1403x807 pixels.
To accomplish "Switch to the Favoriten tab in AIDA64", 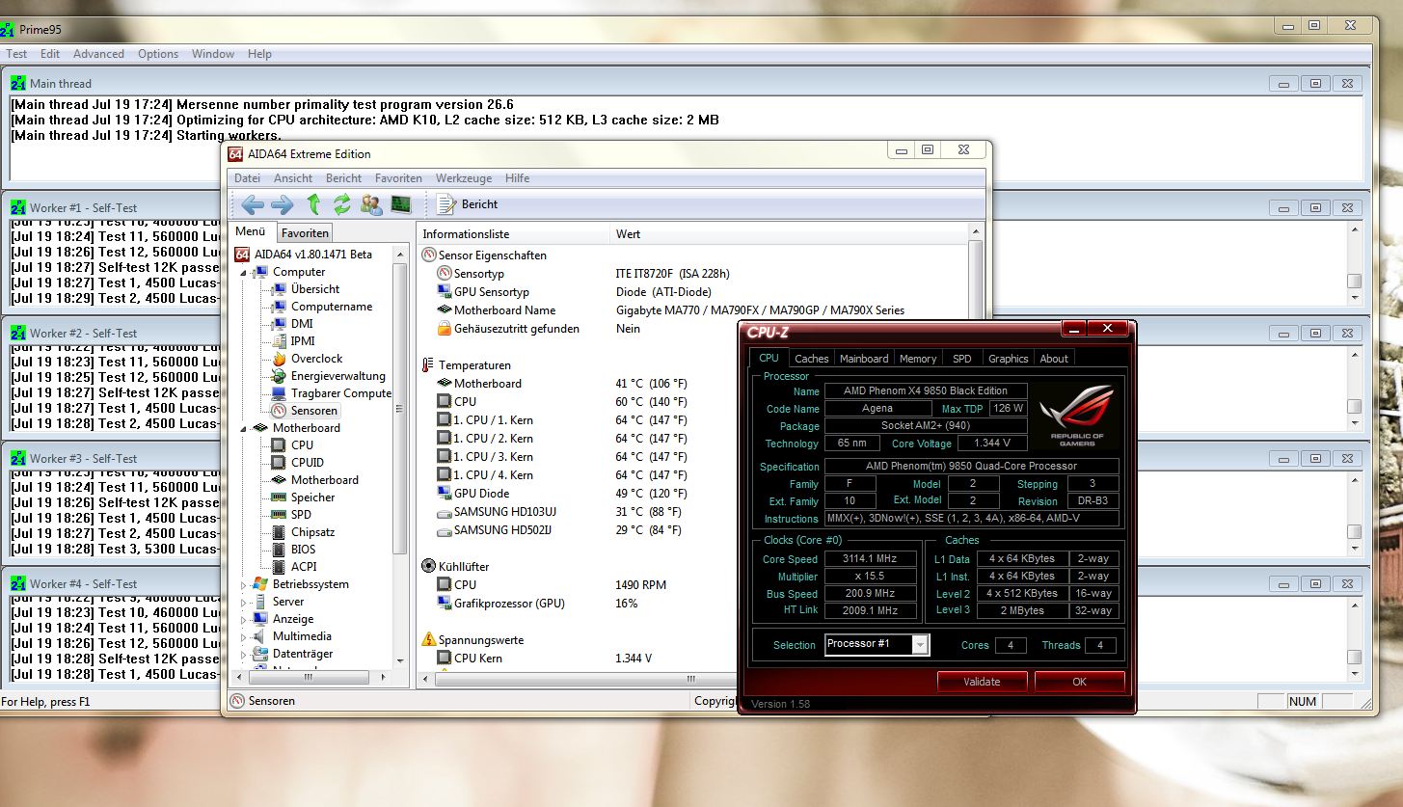I will click(x=305, y=232).
